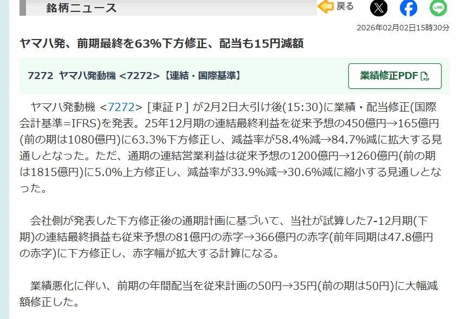
Task: Click PDF file icon in 業績修正PDF button
Action: point(425,76)
